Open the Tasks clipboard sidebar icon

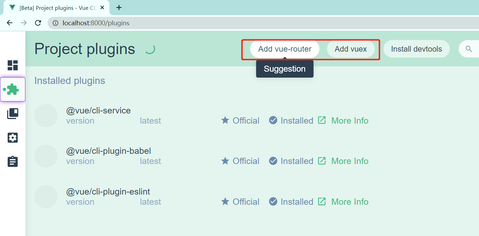point(13,162)
